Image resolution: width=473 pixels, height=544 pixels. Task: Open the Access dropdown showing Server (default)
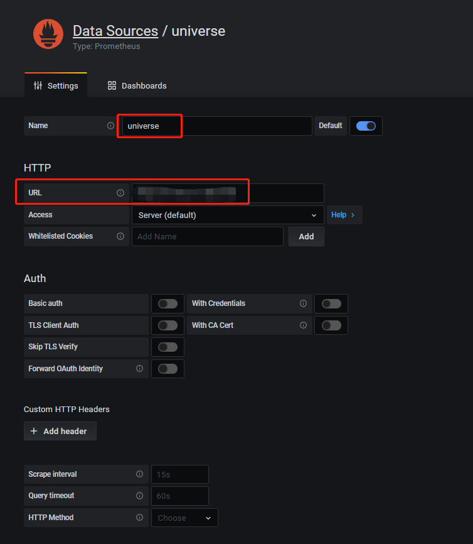click(227, 214)
